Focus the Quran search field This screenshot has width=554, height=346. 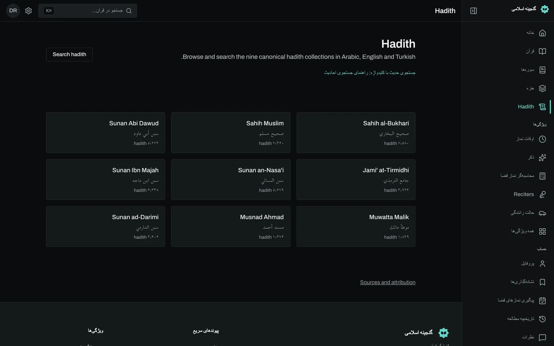88,11
